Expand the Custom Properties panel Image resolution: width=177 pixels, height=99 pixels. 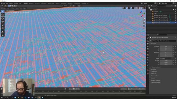[156, 82]
